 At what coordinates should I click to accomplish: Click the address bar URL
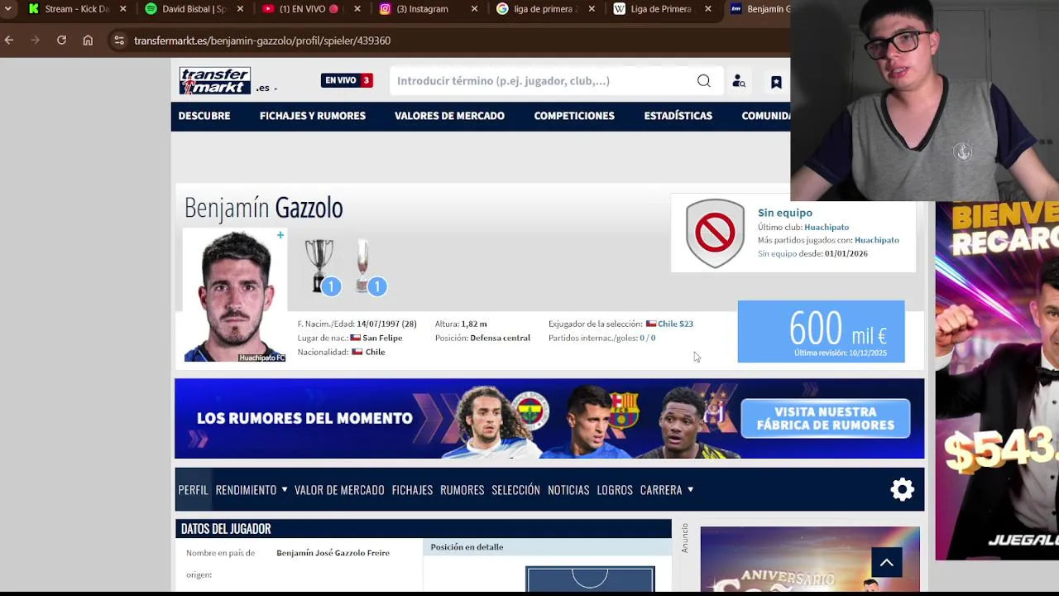click(x=262, y=41)
